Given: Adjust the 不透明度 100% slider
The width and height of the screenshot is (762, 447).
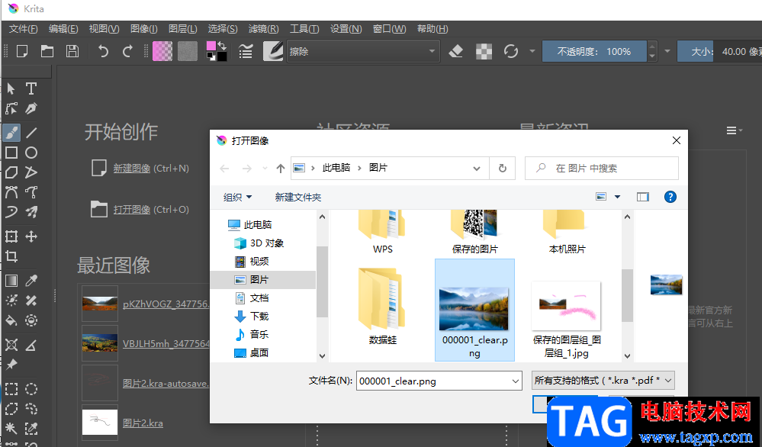Looking at the screenshot, I should [594, 51].
